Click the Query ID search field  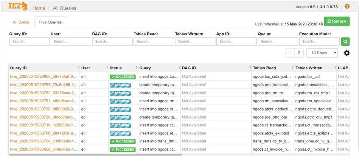click(29, 42)
